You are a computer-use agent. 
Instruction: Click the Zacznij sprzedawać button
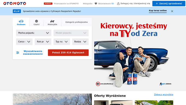(x=169, y=4)
